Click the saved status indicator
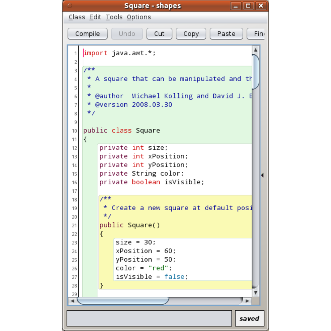331x331 pixels. click(x=249, y=318)
